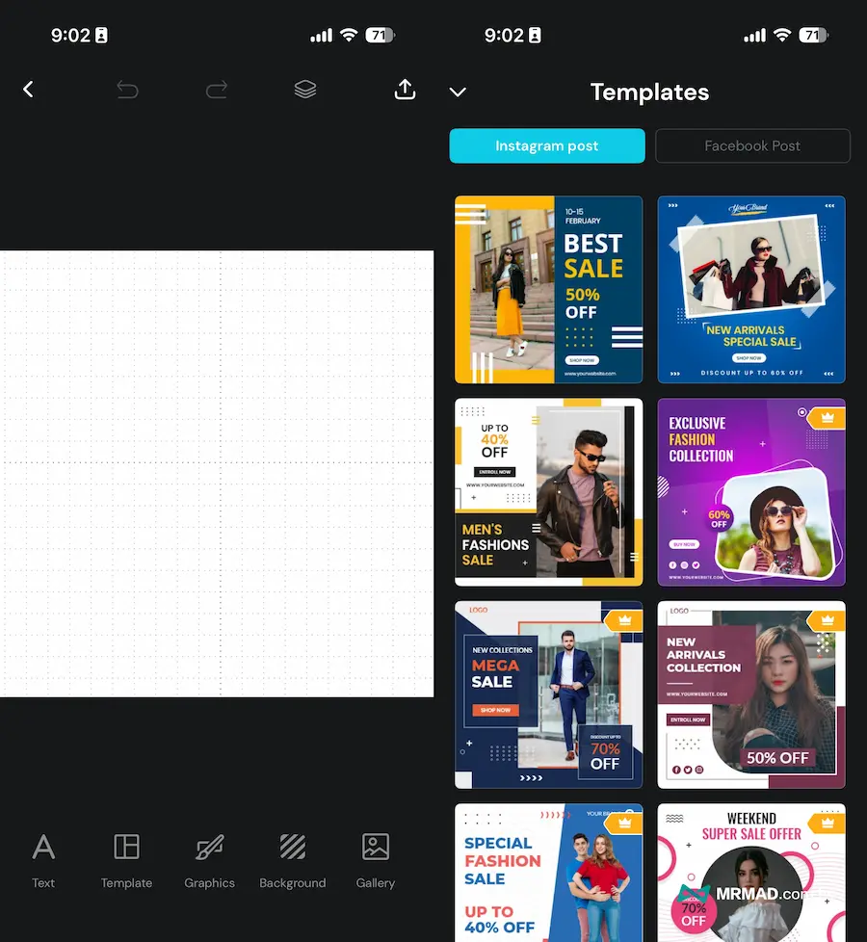Screen dimensions: 867x942
Task: Select the Text tool
Action: (43, 860)
